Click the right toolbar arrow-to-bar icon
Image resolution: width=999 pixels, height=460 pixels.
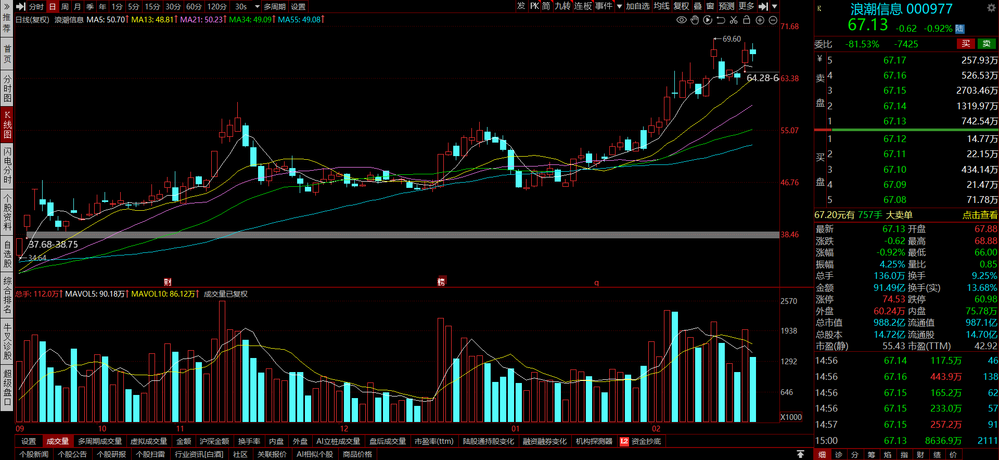pos(763,6)
